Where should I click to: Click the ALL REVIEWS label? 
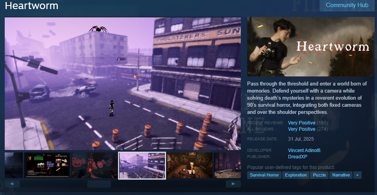261,129
